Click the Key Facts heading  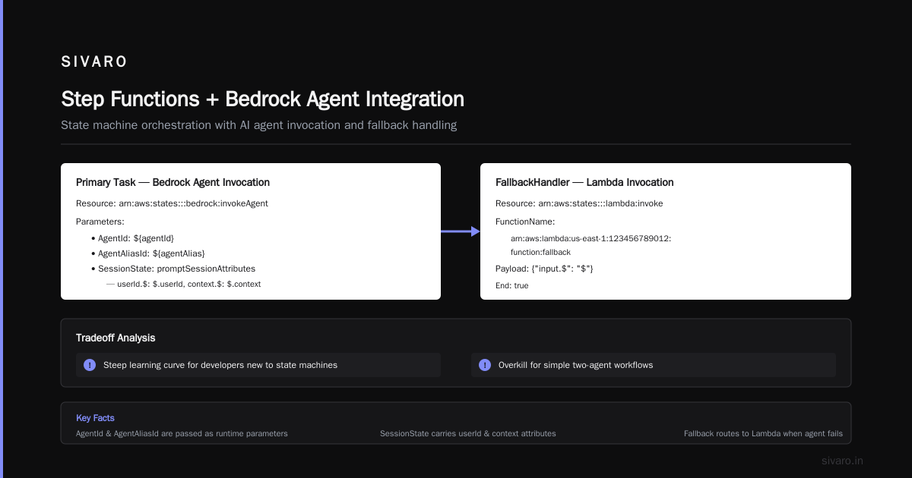95,418
